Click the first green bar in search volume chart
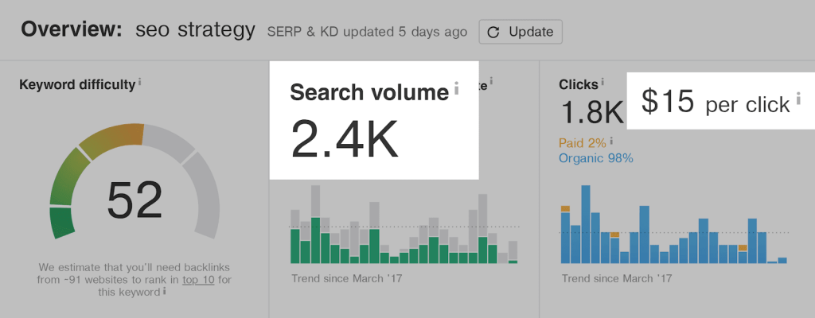 pyautogui.click(x=295, y=245)
